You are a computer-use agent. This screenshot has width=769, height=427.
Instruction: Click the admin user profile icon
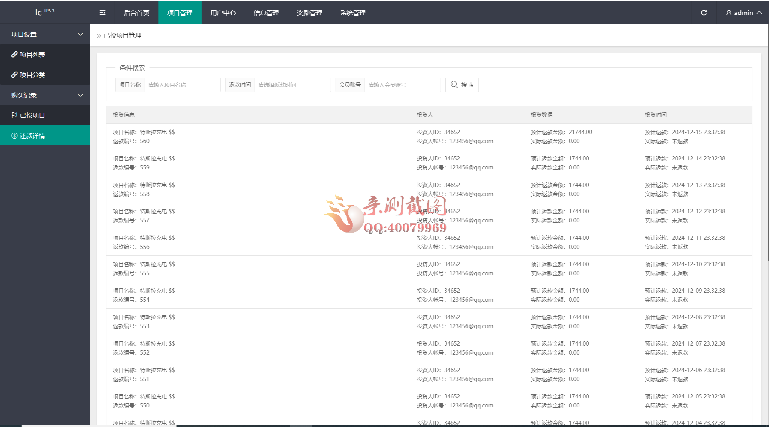[x=728, y=13]
